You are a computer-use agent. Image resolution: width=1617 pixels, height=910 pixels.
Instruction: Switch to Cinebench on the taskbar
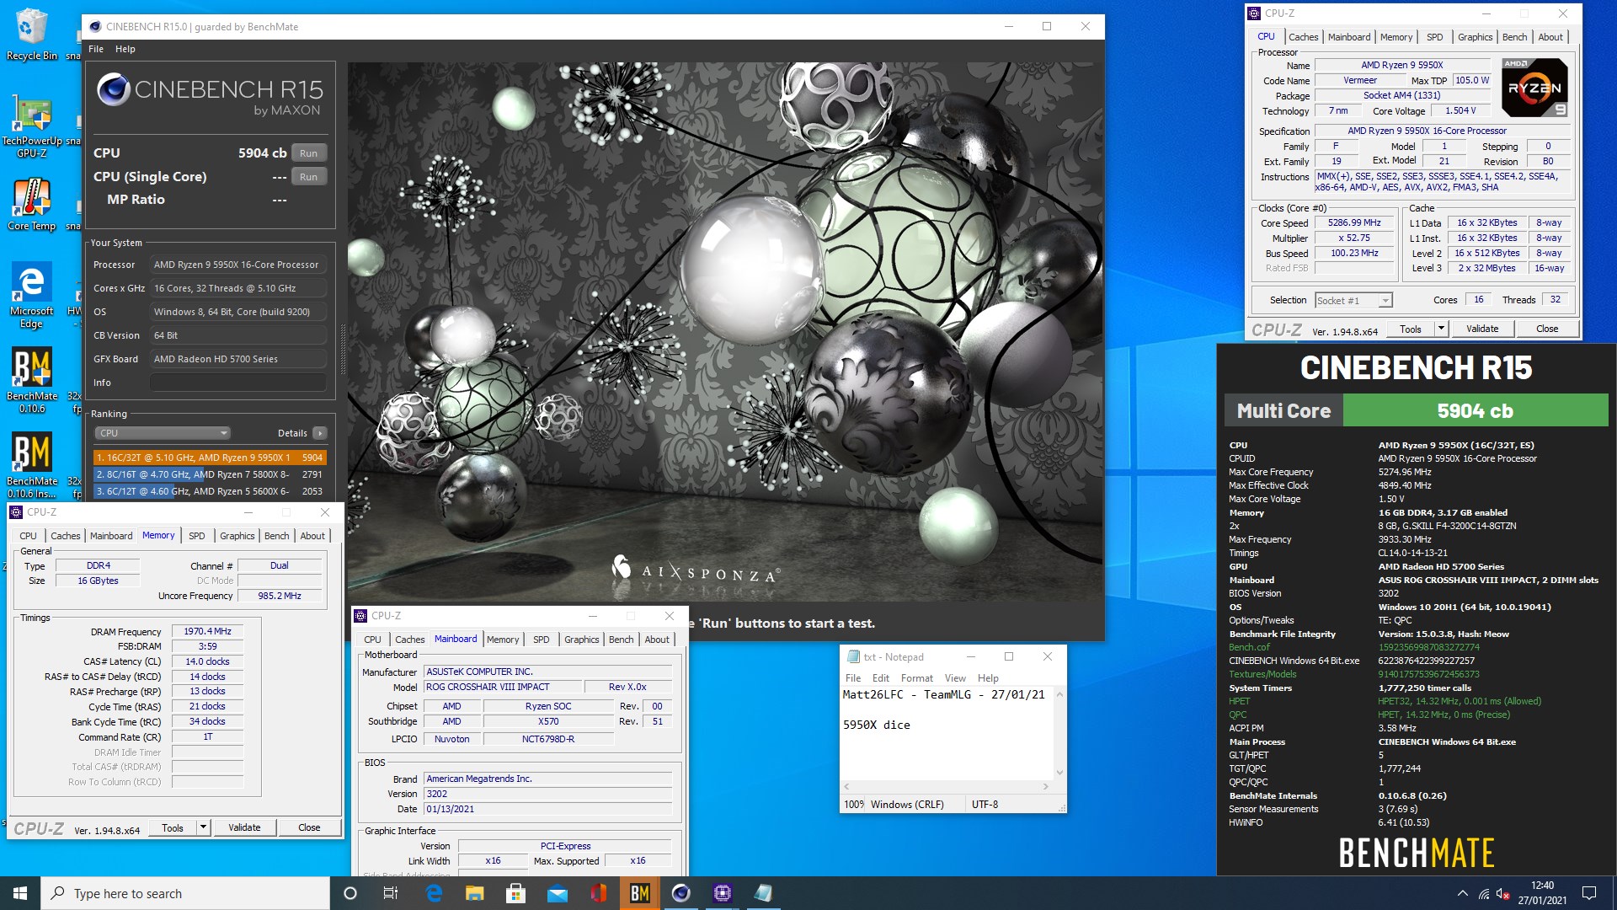tap(680, 893)
